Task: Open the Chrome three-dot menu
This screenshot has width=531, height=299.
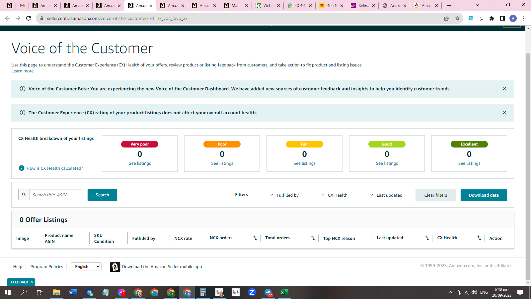Action: pyautogui.click(x=524, y=18)
